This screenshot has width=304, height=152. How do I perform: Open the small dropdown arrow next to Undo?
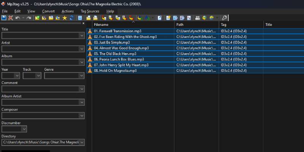pos(23,18)
